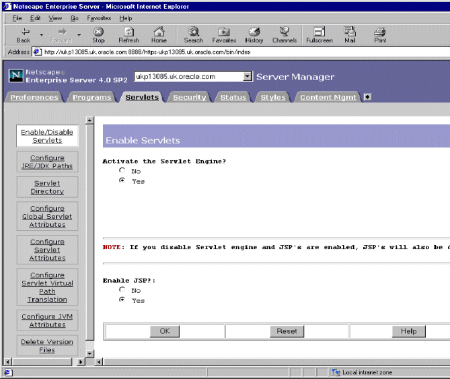450x379 pixels.
Task: Switch to the Content Mgmt tab
Action: coord(328,98)
